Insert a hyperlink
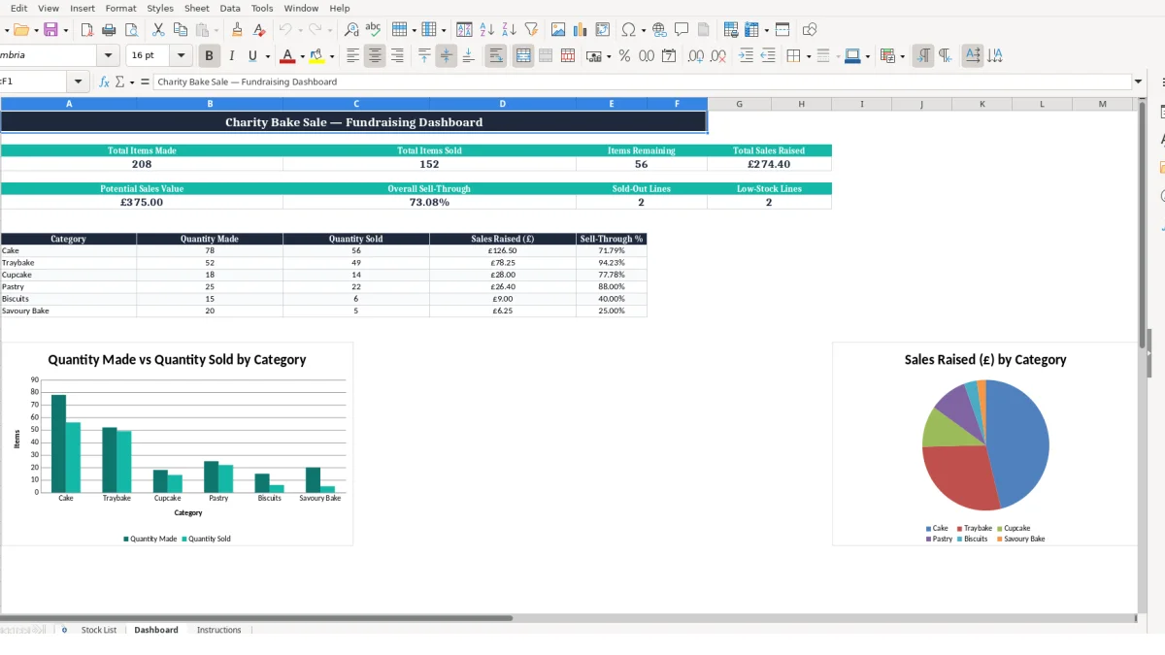The image size is (1165, 655). coord(660,30)
